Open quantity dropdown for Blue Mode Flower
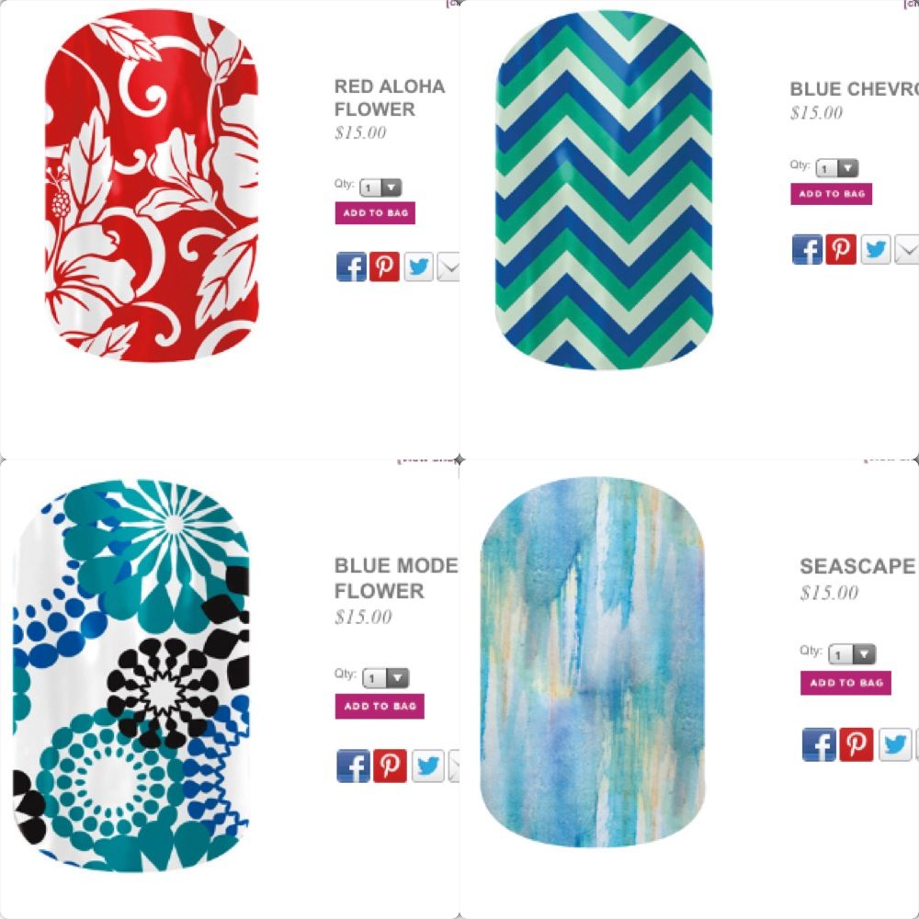 (386, 678)
